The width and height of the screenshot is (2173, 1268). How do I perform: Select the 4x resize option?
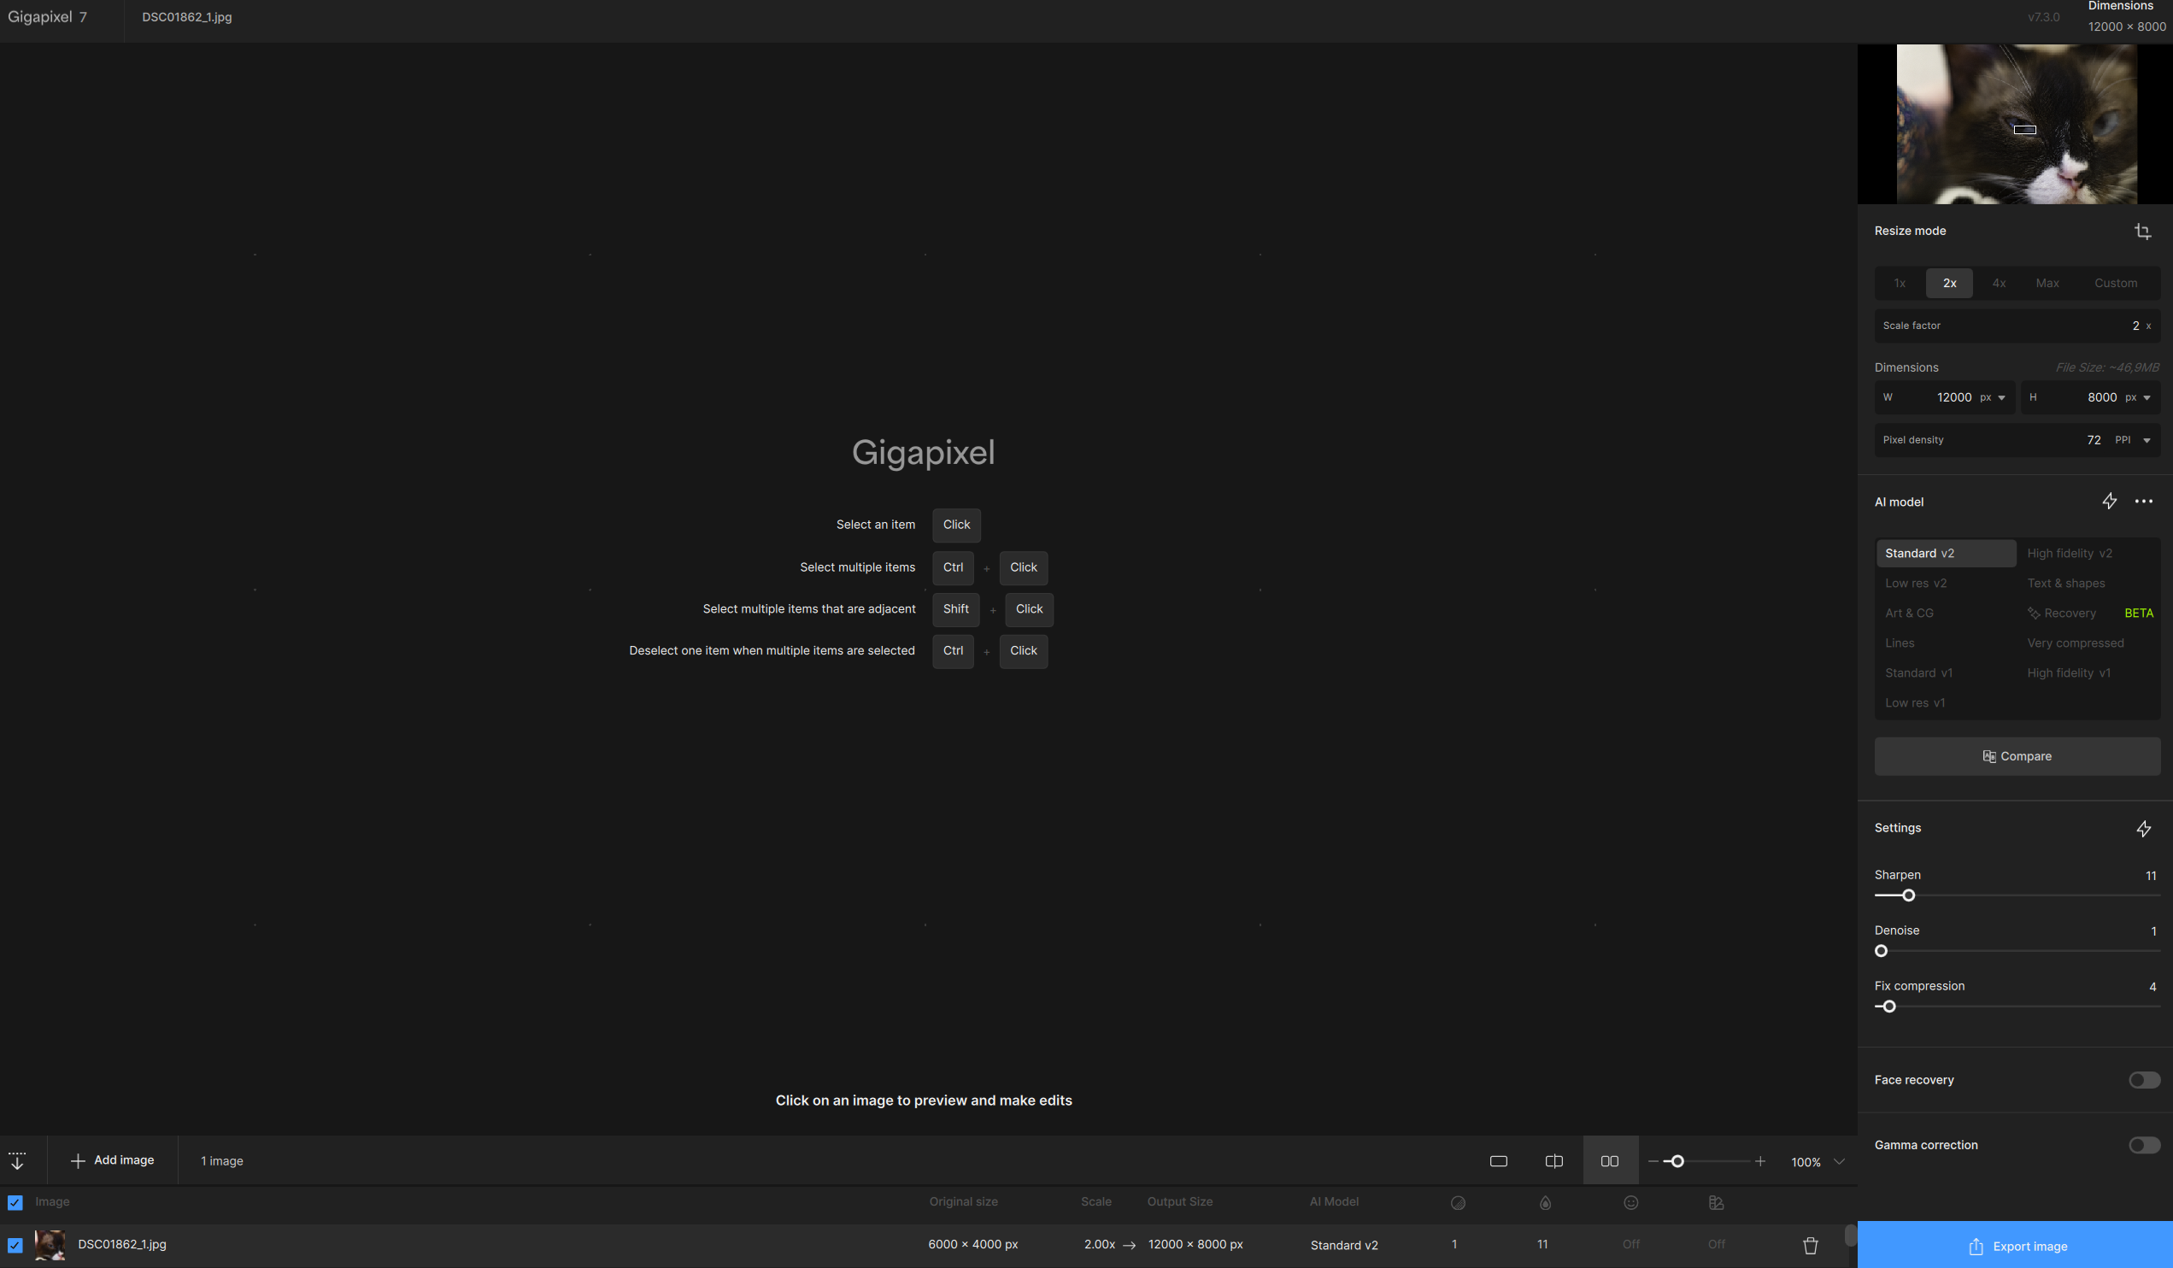pos(1999,283)
